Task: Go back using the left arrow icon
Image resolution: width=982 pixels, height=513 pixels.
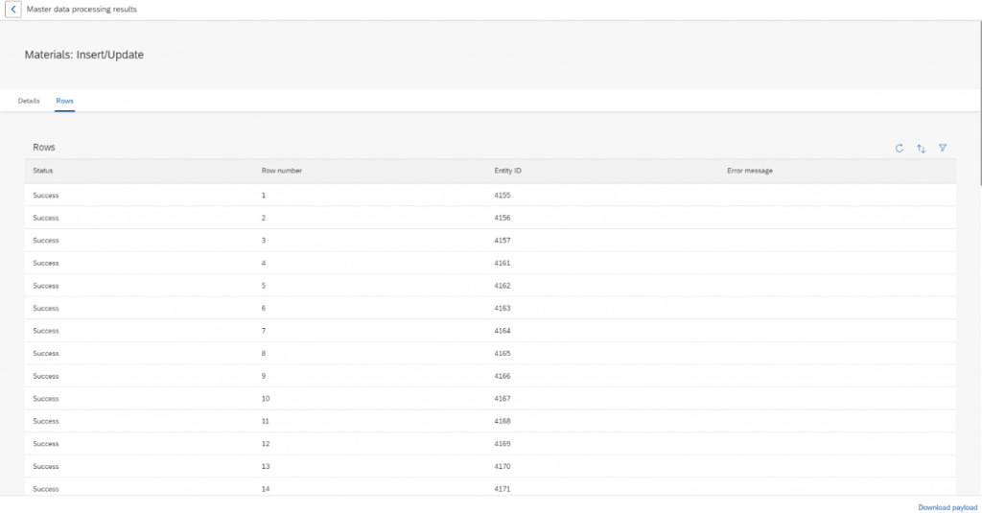Action: coord(13,10)
